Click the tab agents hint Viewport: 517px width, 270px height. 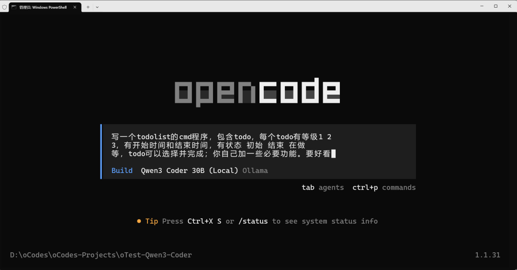pyautogui.click(x=323, y=187)
